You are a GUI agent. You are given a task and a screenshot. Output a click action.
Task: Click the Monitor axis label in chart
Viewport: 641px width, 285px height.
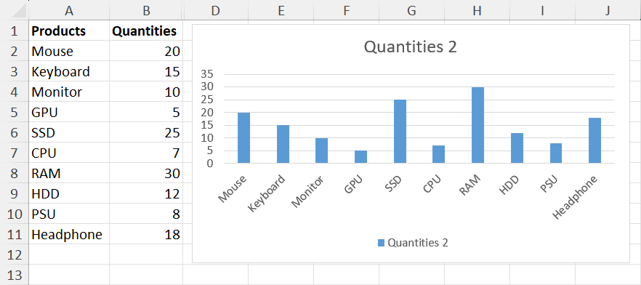tap(309, 192)
